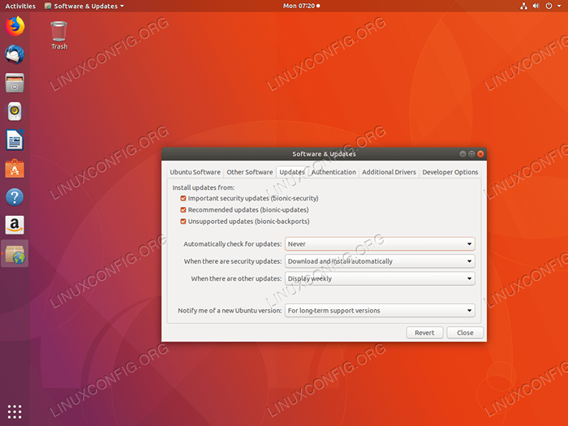Viewport: 568px width, 426px height.
Task: Show Applications grid button
Action: tap(15, 411)
